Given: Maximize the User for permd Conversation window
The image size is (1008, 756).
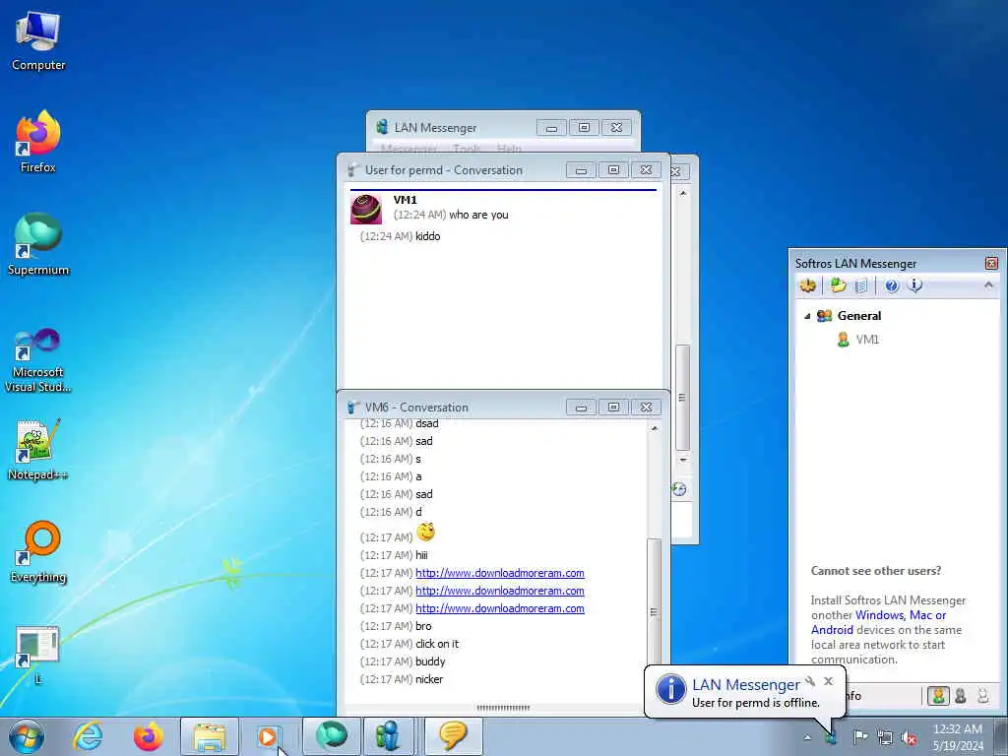Looking at the screenshot, I should click(613, 169).
